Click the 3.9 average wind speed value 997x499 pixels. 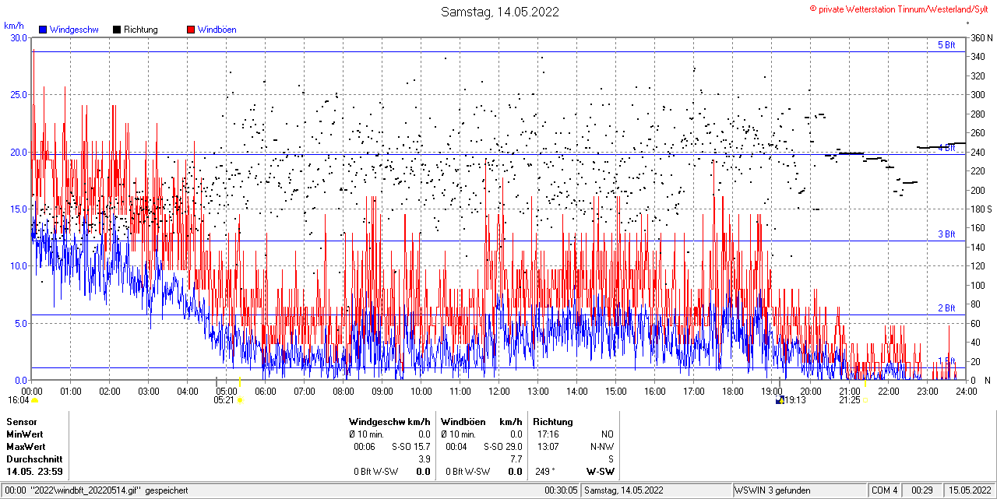(425, 459)
